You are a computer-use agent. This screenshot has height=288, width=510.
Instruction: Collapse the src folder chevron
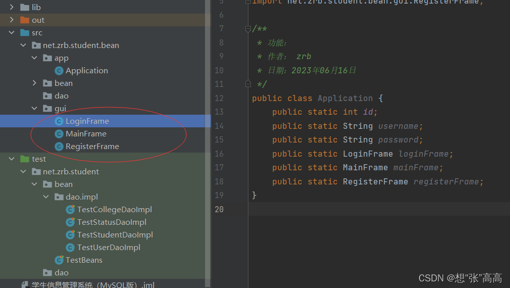[x=12, y=32]
